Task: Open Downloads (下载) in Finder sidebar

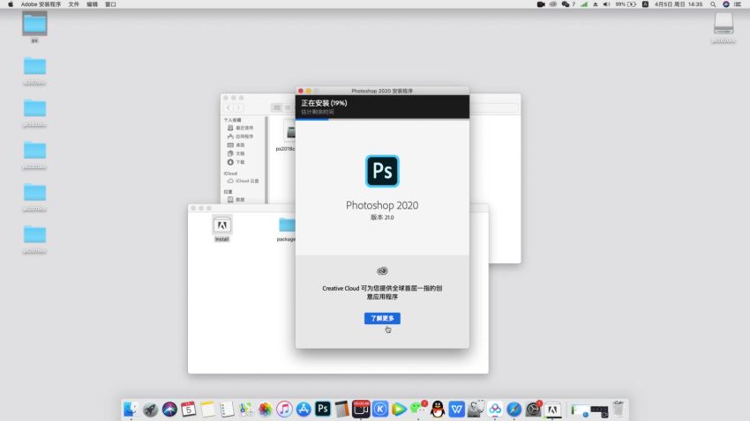Action: click(x=236, y=162)
